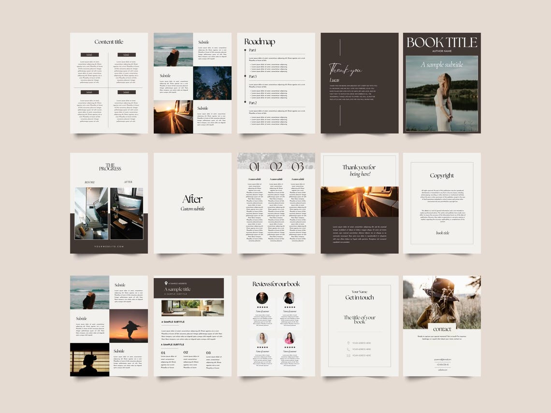Image resolution: width=551 pixels, height=413 pixels.
Task: Click the staircase interior BEFORE photo
Action: 91,213
